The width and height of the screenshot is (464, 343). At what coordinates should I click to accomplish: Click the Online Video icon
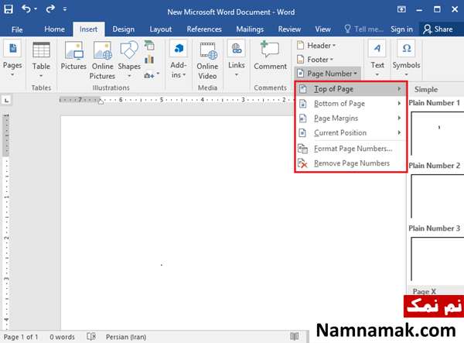[208, 50]
